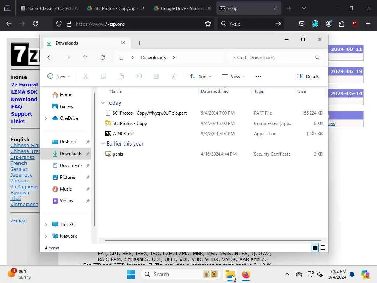Open Firefox Pocket save icon
The image size is (377, 283).
[x=302, y=24]
